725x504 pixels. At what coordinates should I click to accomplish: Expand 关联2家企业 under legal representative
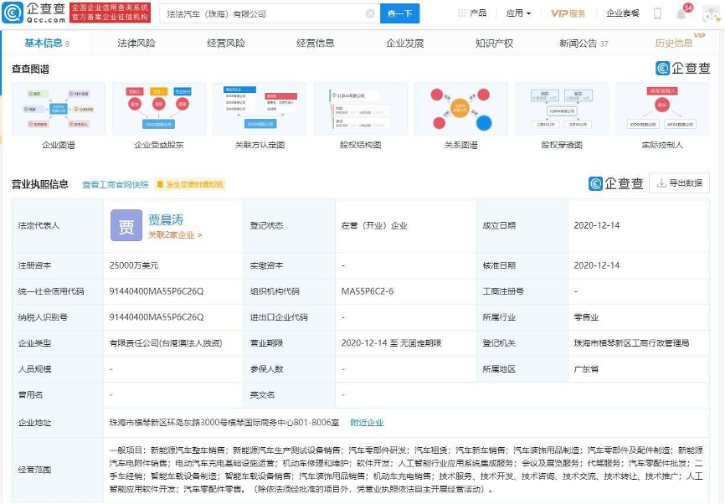175,235
